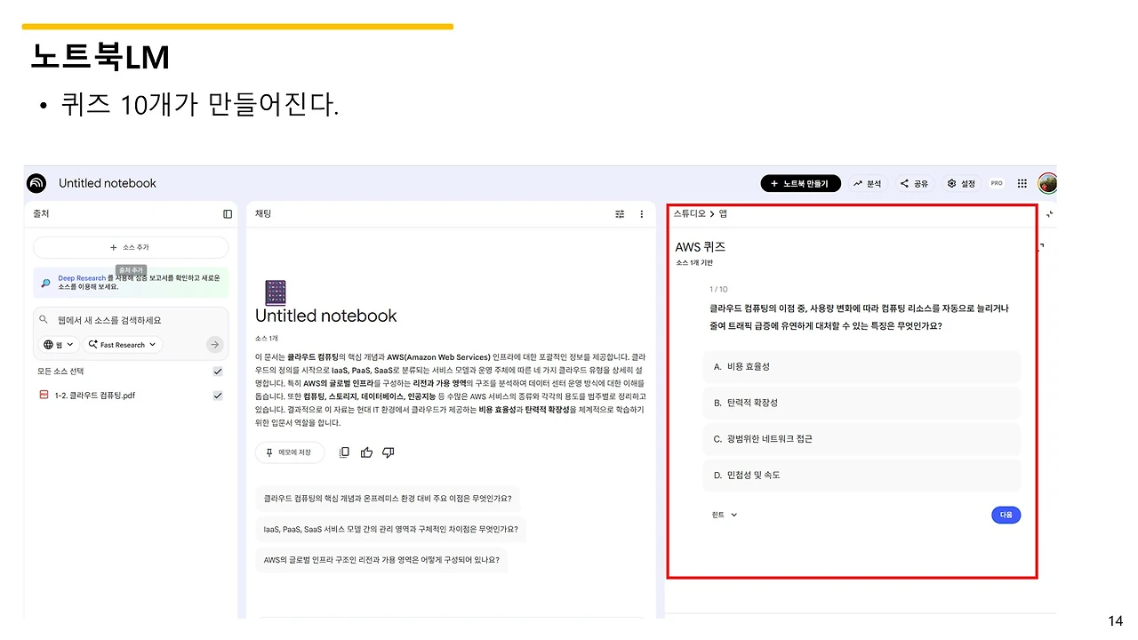The width and height of the screenshot is (1138, 640).
Task: Click the 노트북 만들기 button
Action: [x=800, y=183]
